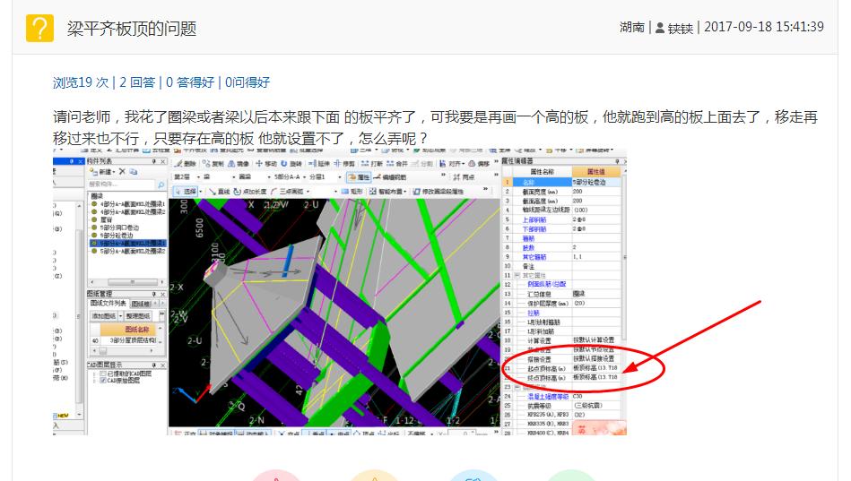Screen dimensions: 851x481
Task: Select the Extend (延伸) tool
Action: coord(319,163)
